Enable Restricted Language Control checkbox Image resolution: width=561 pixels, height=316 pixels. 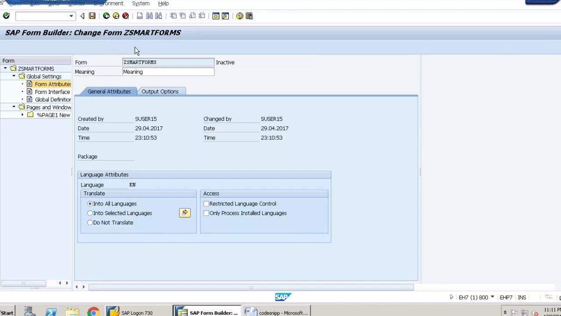(x=206, y=204)
